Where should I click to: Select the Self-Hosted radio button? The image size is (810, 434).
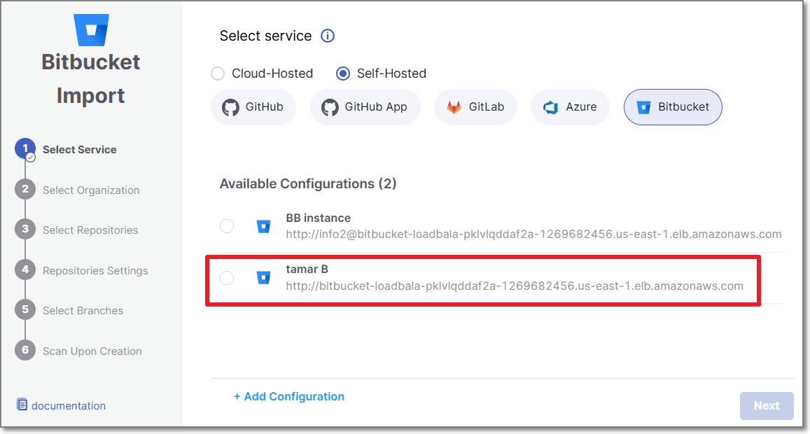[343, 73]
